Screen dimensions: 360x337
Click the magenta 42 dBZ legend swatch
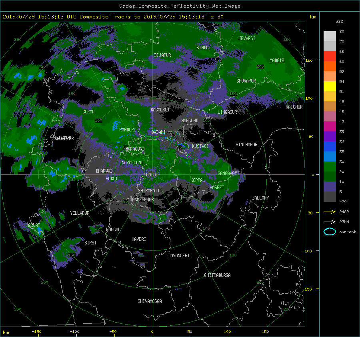(330, 126)
